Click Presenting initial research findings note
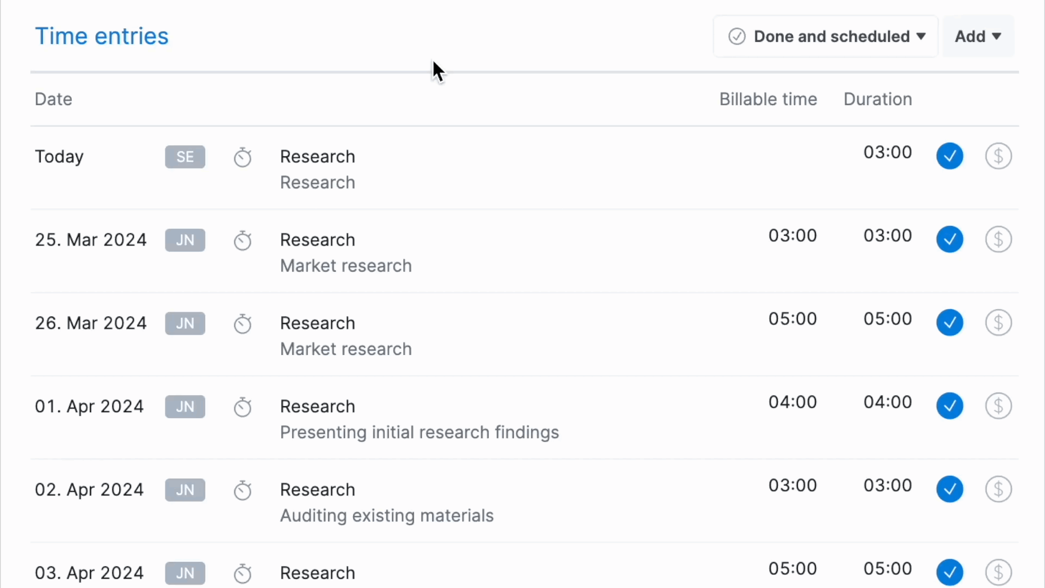Viewport: 1045px width, 588px height. [x=419, y=433]
